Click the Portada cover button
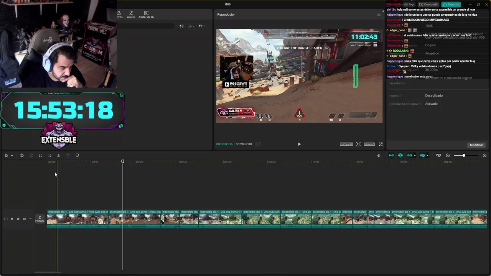This screenshot has width=491, height=276. point(40,219)
